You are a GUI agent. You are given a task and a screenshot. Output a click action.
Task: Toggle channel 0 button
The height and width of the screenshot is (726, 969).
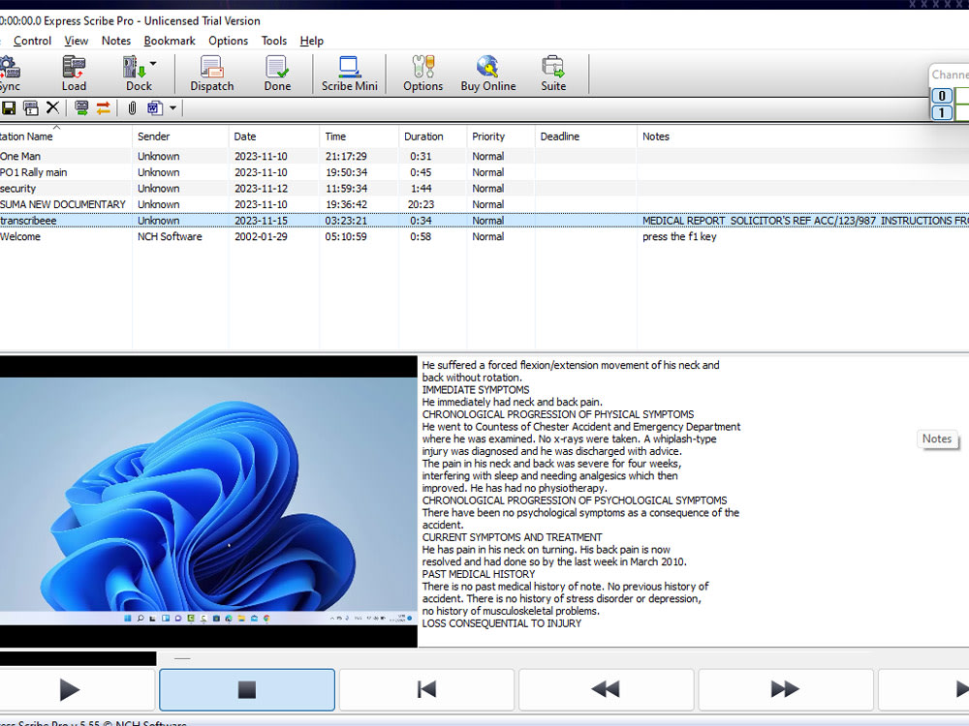tap(942, 96)
